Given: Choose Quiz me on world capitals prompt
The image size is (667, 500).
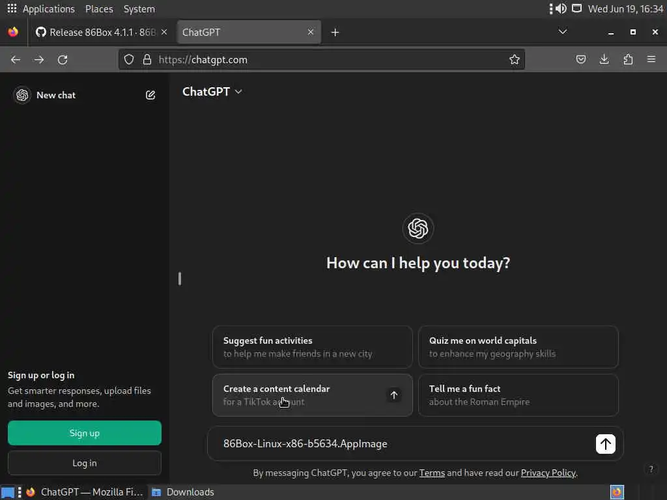Looking at the screenshot, I should (518, 347).
